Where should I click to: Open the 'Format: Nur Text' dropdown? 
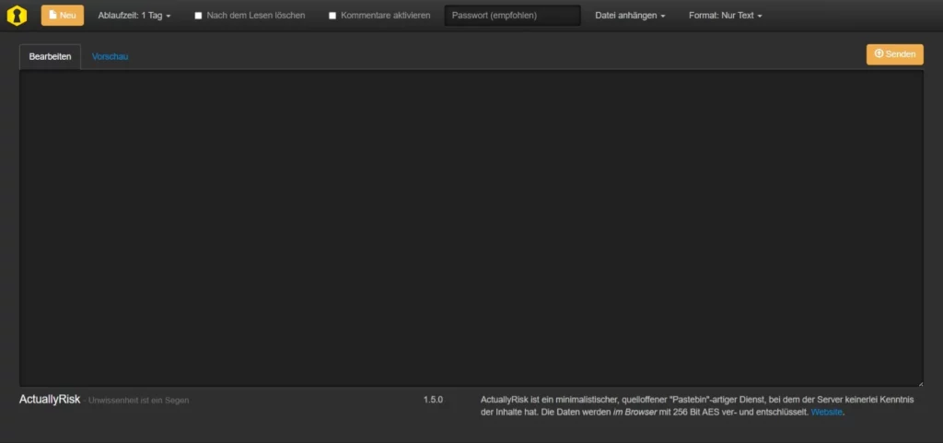click(x=725, y=16)
